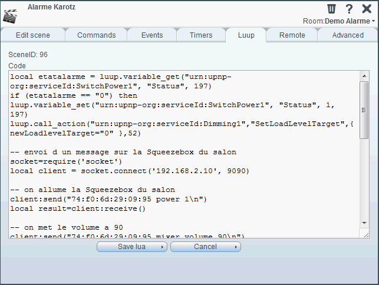Click the Save lua button
The height and width of the screenshot is (285, 379).
coord(131,247)
